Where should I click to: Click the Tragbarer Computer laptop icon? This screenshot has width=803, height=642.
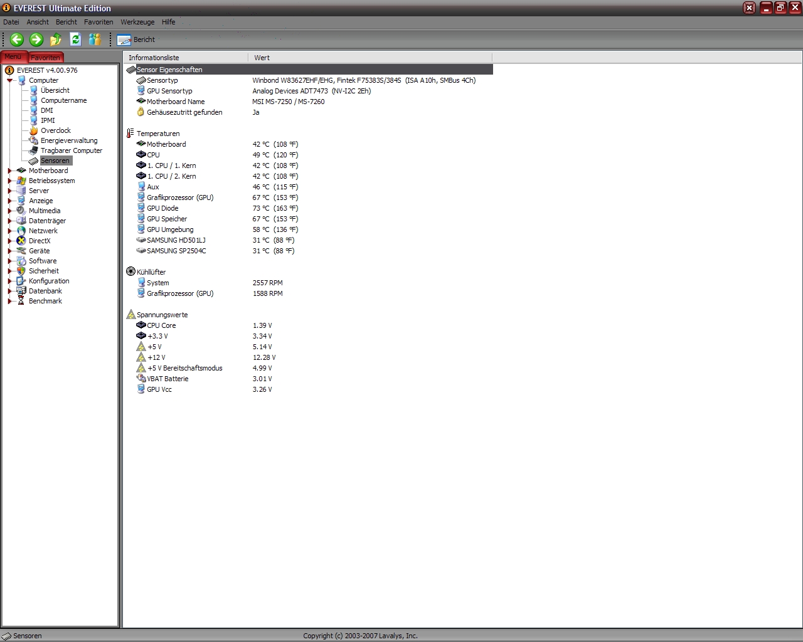[34, 150]
